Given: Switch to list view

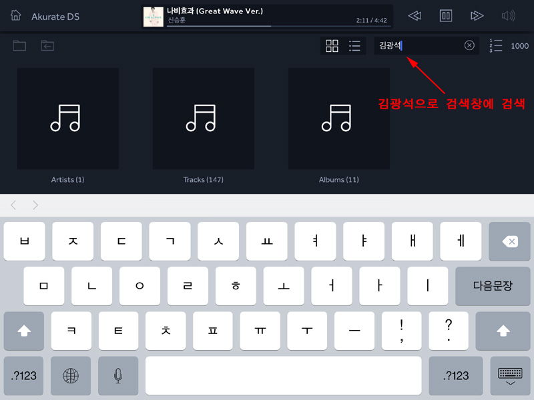Looking at the screenshot, I should (x=354, y=45).
